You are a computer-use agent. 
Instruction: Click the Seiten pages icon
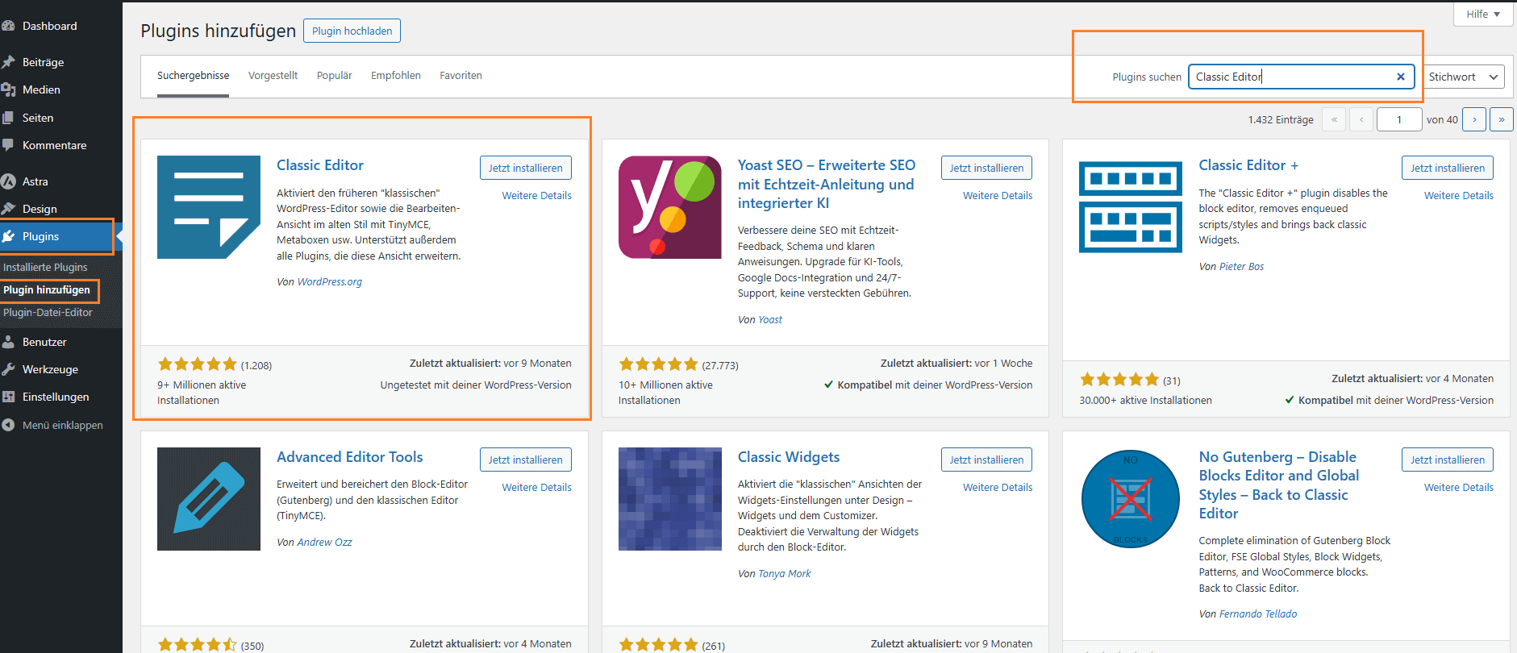click(x=8, y=118)
